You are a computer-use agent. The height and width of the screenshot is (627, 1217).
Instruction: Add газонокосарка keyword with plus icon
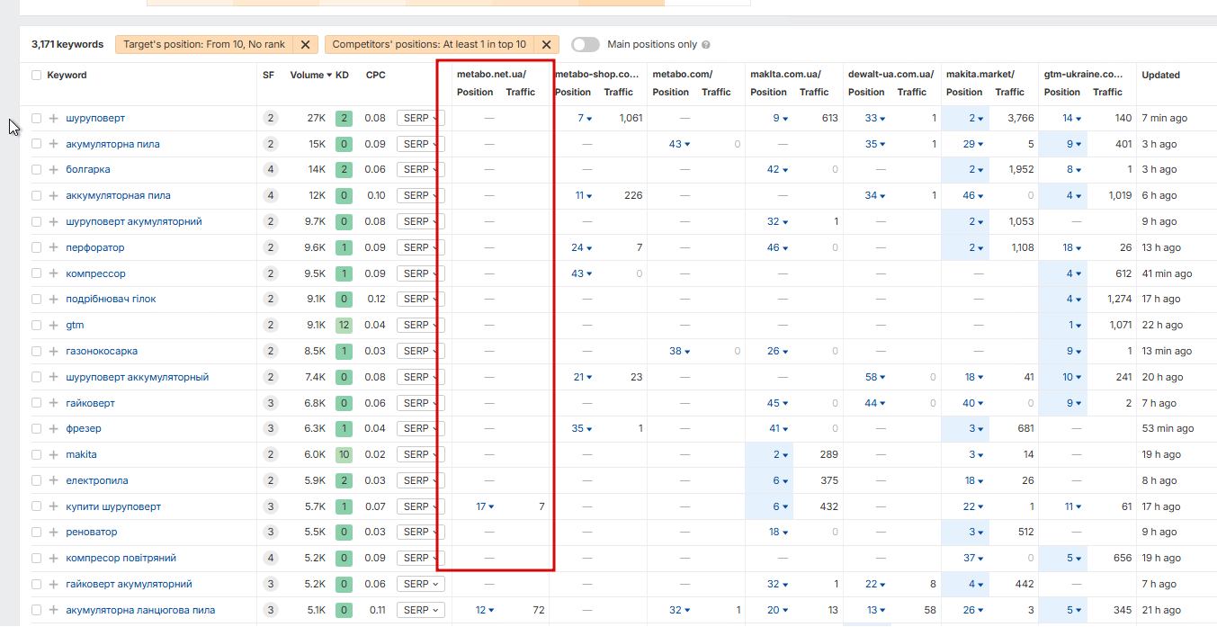pos(54,351)
